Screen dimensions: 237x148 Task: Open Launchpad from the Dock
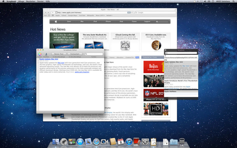point(64,142)
